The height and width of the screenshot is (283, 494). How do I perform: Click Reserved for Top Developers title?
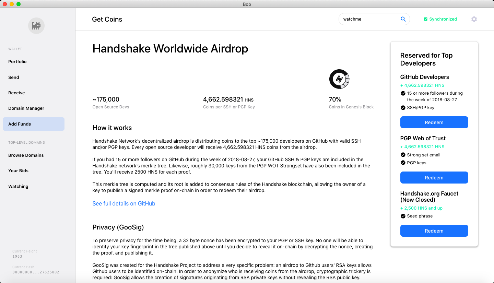click(426, 59)
